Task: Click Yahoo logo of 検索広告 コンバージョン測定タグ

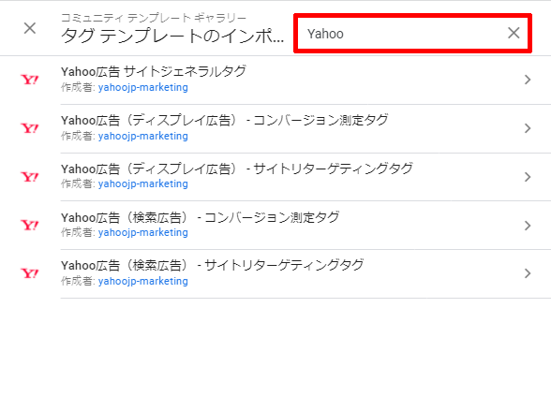Action: coord(30,225)
